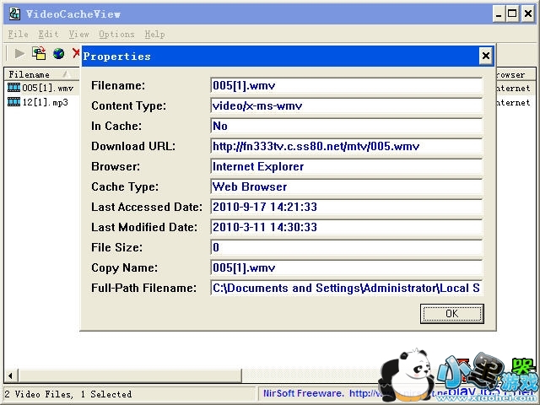This screenshot has height=405, width=540.
Task: Click the Copy Selected Files toolbar icon
Action: pos(39,53)
